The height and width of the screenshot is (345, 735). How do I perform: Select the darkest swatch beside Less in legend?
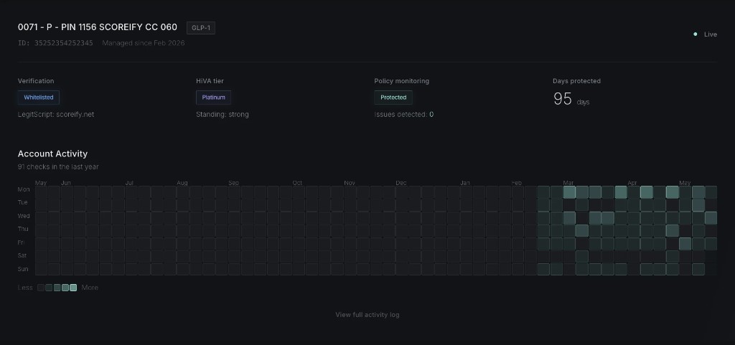pyautogui.click(x=41, y=288)
